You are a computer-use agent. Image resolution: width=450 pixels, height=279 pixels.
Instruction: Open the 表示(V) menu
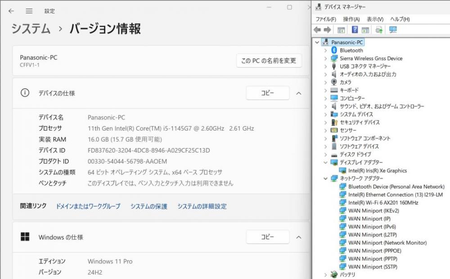pyautogui.click(x=375, y=19)
